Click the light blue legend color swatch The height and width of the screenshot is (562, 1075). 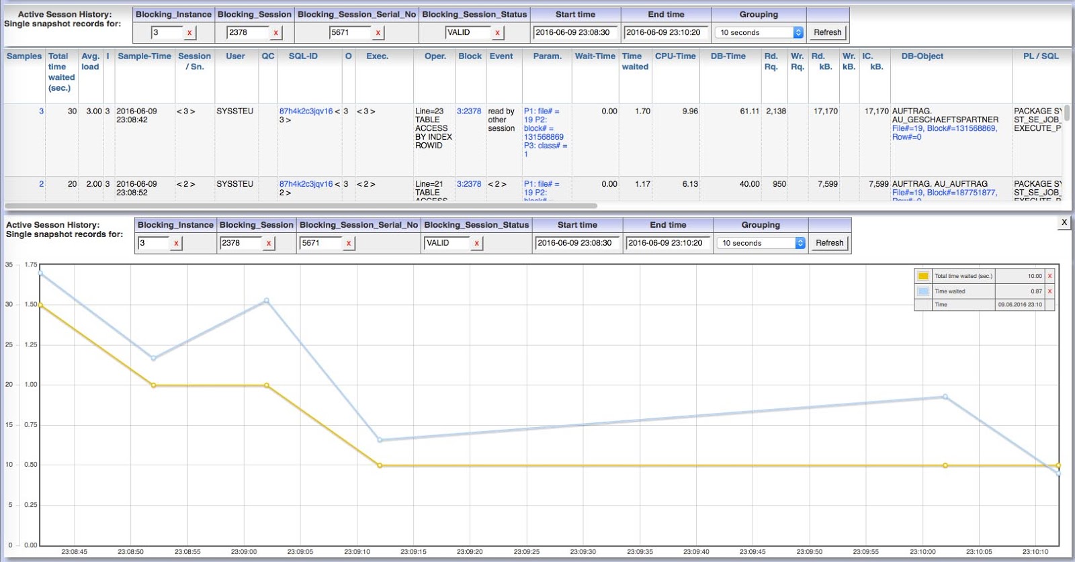pyautogui.click(x=923, y=291)
